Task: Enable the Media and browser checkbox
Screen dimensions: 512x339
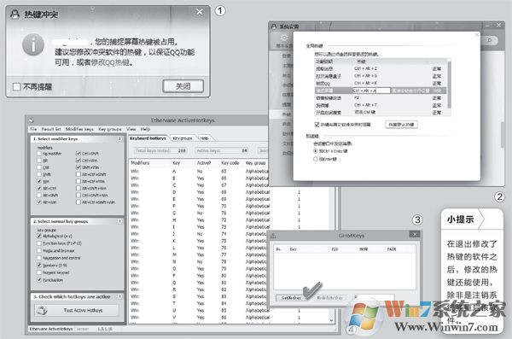Action: 39,250
